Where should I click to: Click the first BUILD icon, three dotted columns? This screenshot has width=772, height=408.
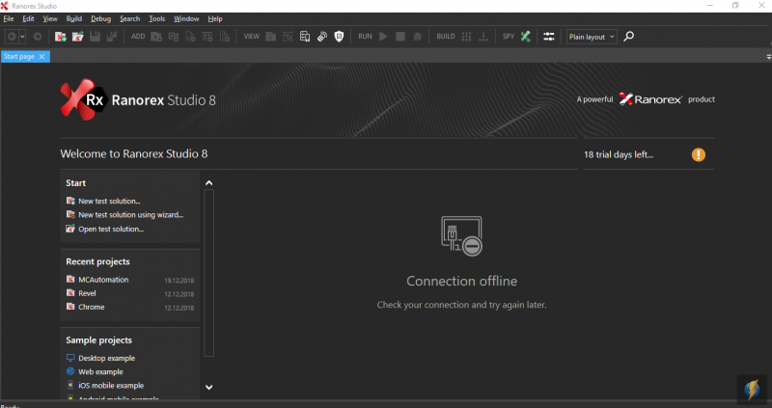point(467,37)
